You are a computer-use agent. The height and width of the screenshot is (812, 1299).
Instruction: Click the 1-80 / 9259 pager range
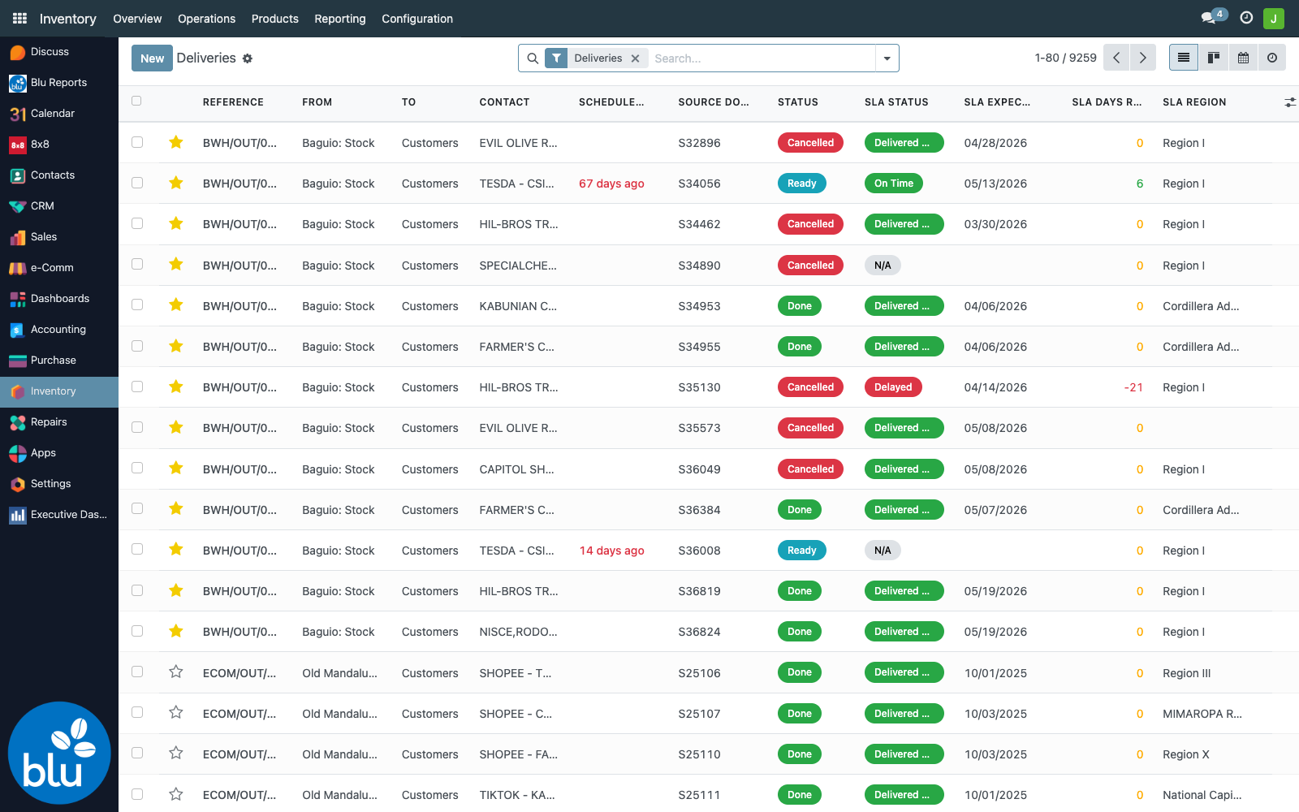pos(1065,58)
